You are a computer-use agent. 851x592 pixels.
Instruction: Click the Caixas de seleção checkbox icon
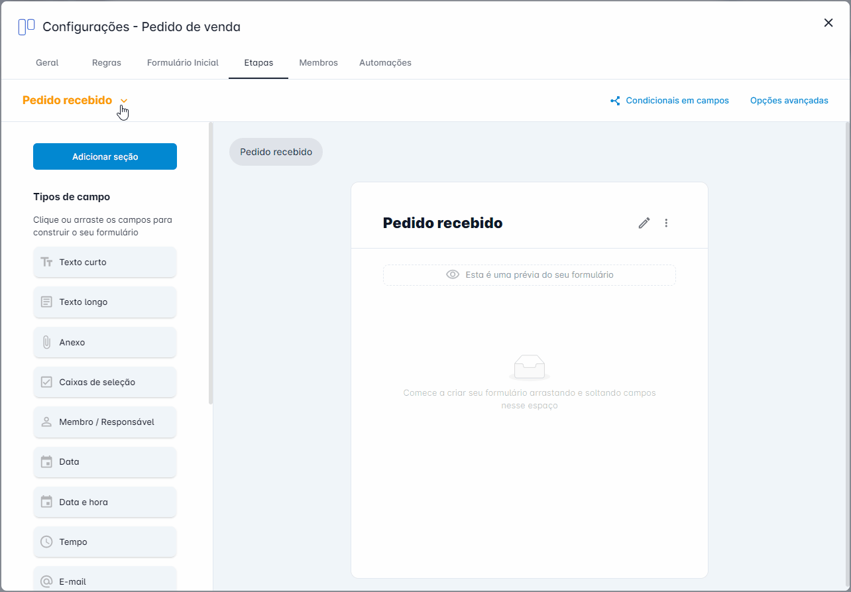point(46,382)
